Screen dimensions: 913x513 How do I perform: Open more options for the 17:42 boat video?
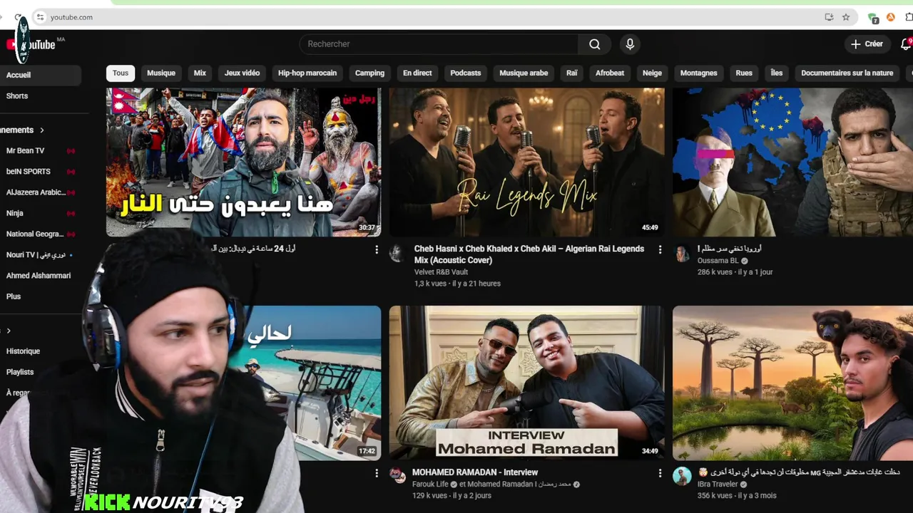pyautogui.click(x=377, y=472)
